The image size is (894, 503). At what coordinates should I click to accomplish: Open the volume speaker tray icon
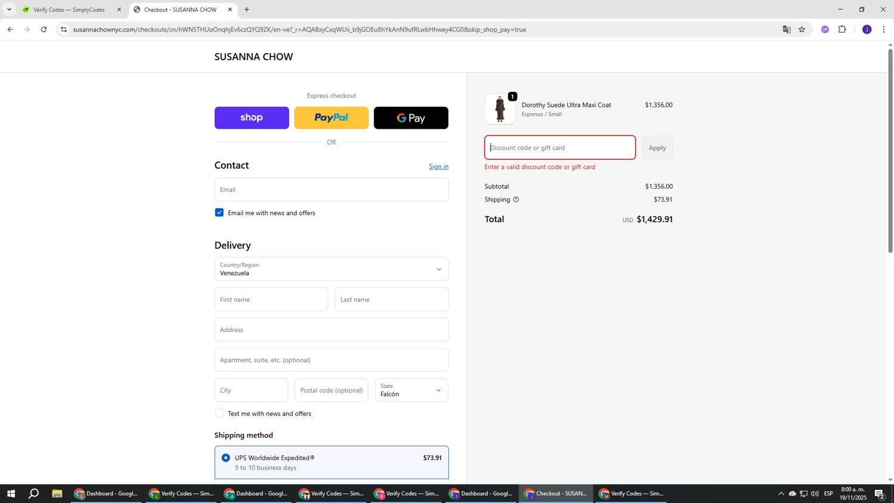pyautogui.click(x=815, y=493)
